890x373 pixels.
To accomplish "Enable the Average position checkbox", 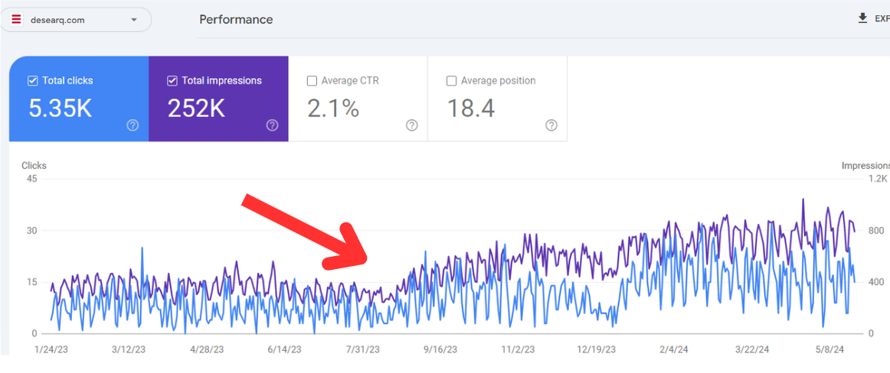I will (x=451, y=80).
